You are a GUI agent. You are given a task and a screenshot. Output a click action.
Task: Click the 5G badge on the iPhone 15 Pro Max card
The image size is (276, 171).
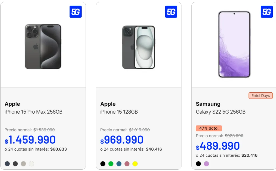75,12
